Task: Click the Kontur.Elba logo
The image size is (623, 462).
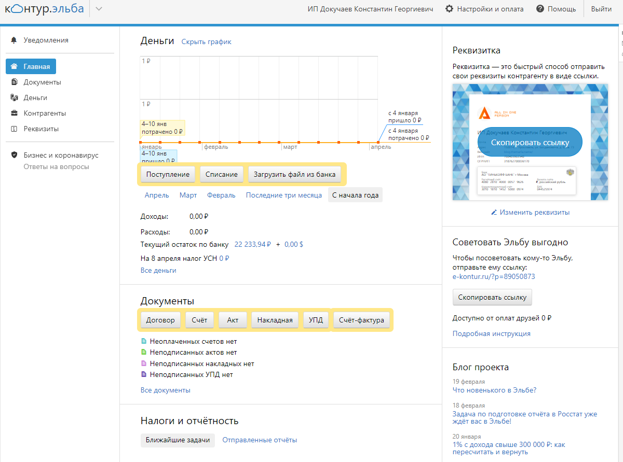Action: coord(44,9)
